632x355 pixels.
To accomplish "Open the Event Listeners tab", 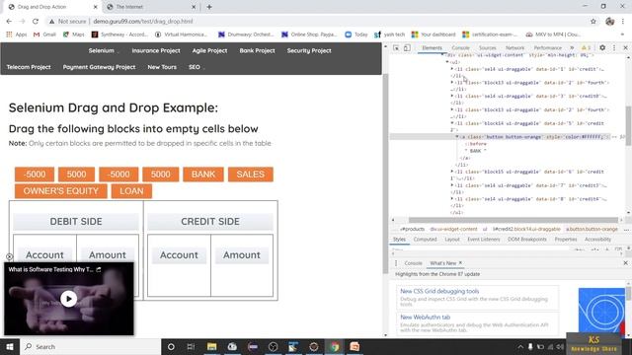I will pyautogui.click(x=483, y=239).
